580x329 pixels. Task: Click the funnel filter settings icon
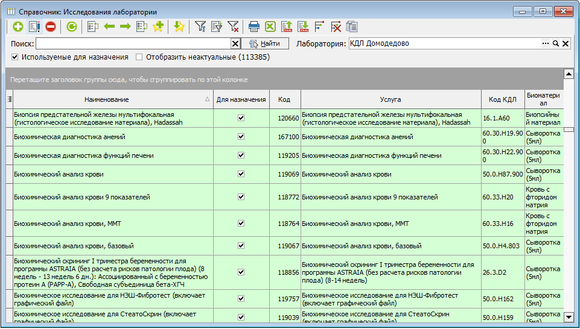coord(200,27)
